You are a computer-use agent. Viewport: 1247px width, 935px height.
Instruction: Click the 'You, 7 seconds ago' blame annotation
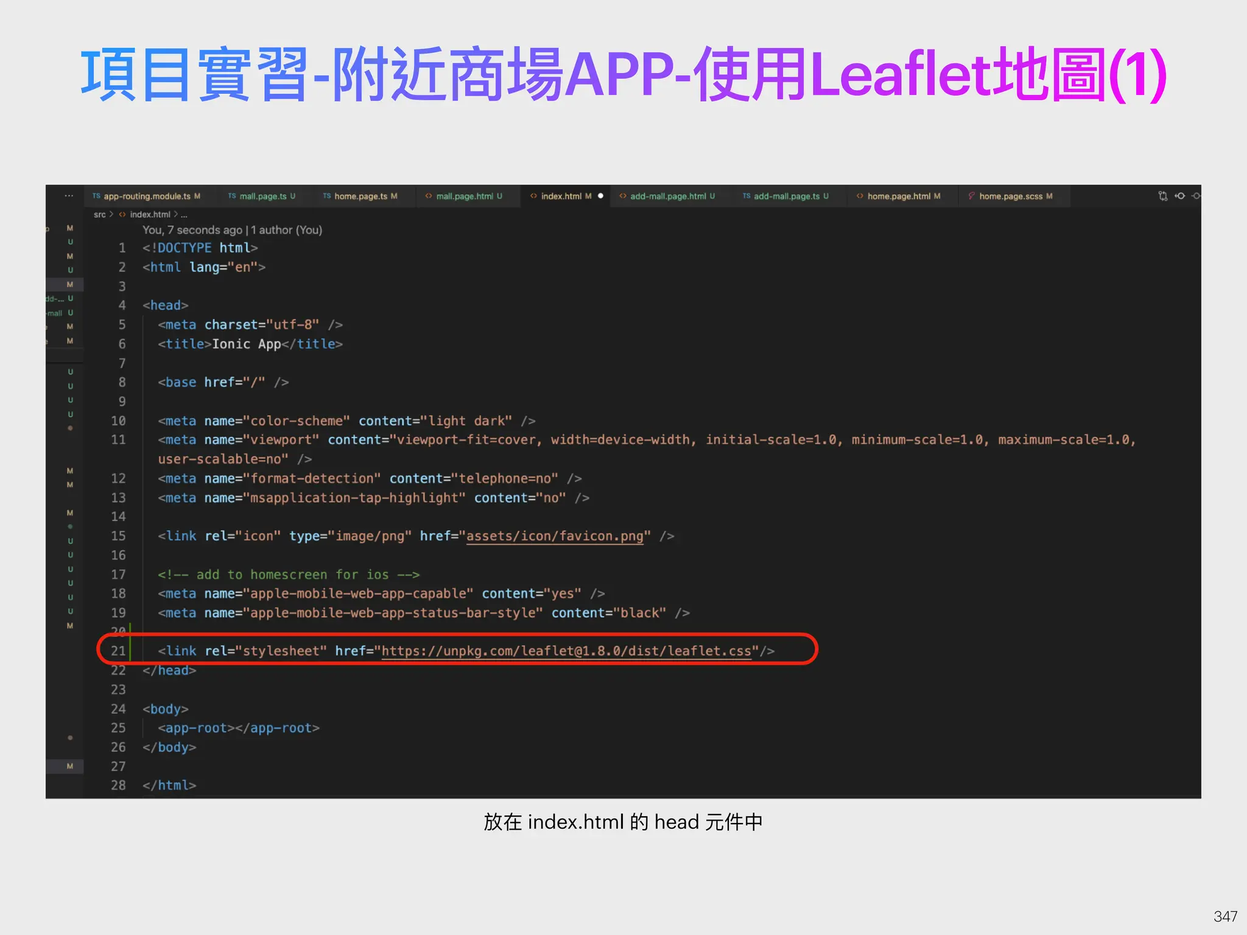(x=232, y=230)
